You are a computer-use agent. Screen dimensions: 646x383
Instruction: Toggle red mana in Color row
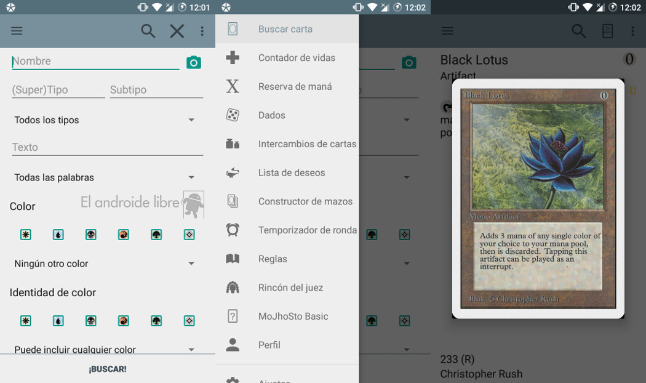pyautogui.click(x=124, y=235)
